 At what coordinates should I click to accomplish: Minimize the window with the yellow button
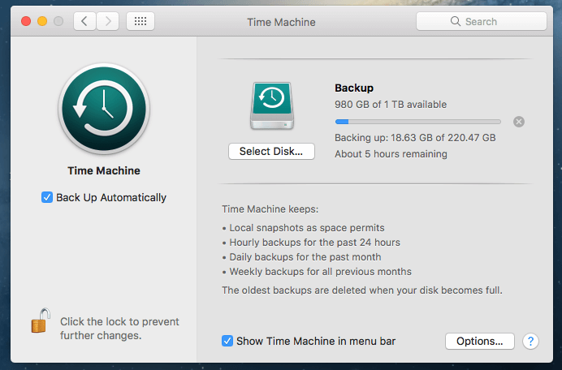(x=41, y=21)
